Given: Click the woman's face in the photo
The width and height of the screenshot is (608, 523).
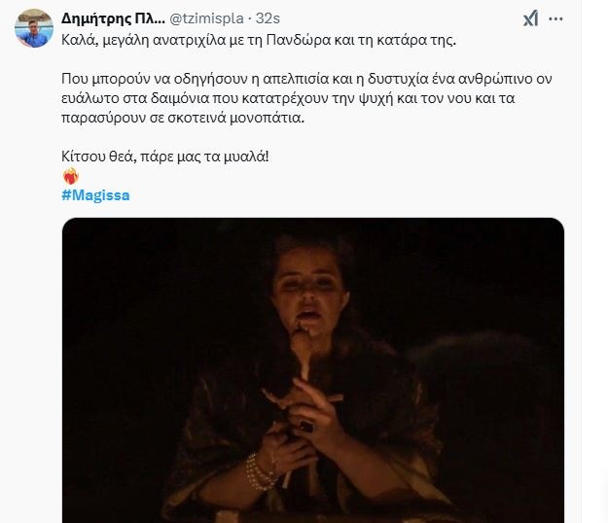Looking at the screenshot, I should [308, 291].
